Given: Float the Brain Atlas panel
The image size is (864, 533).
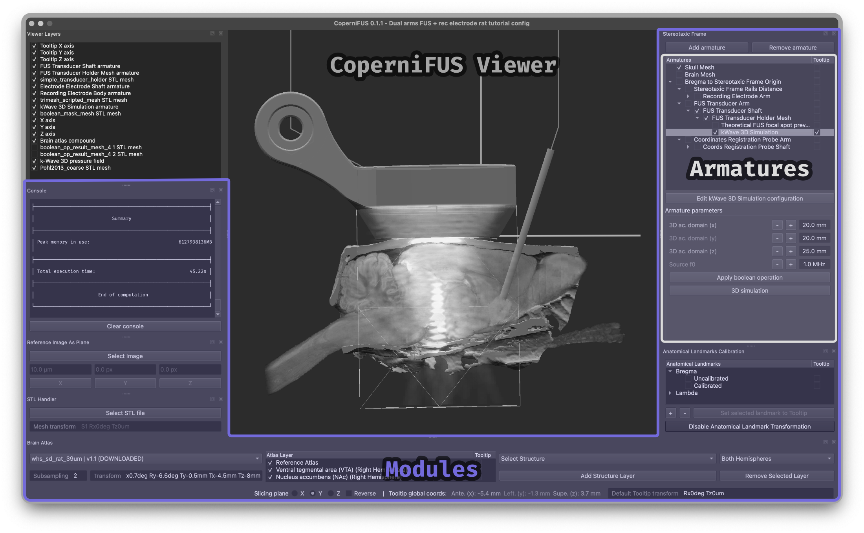Looking at the screenshot, I should (826, 442).
